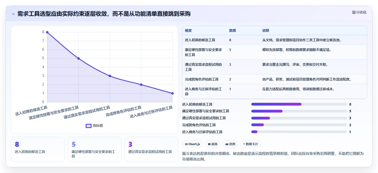Open the stat card showing 5
Viewport: 378px width, 173px height.
pyautogui.click(x=94, y=149)
